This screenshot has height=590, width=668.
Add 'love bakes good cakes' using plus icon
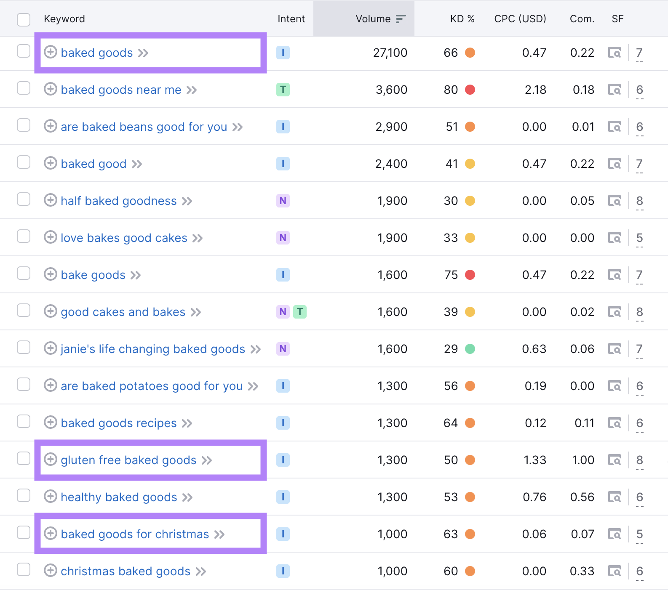[x=51, y=237]
